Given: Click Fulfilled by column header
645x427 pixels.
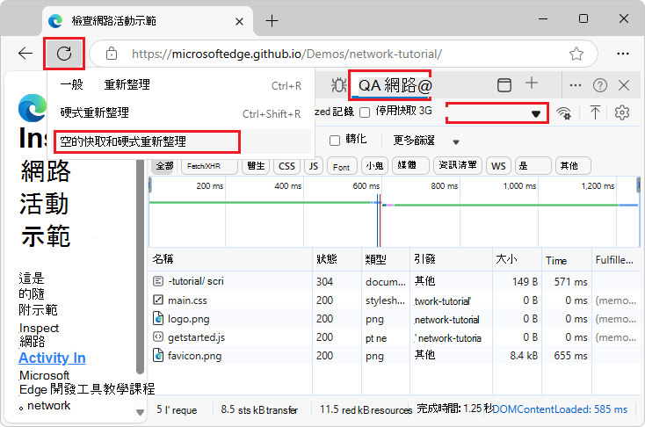Looking at the screenshot, I should coord(614,259).
